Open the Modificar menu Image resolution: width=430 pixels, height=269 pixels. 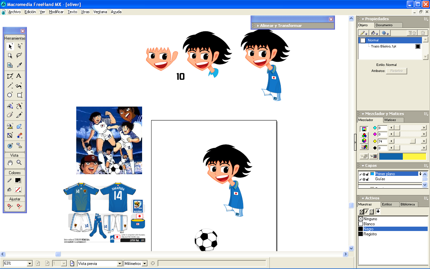[56, 12]
